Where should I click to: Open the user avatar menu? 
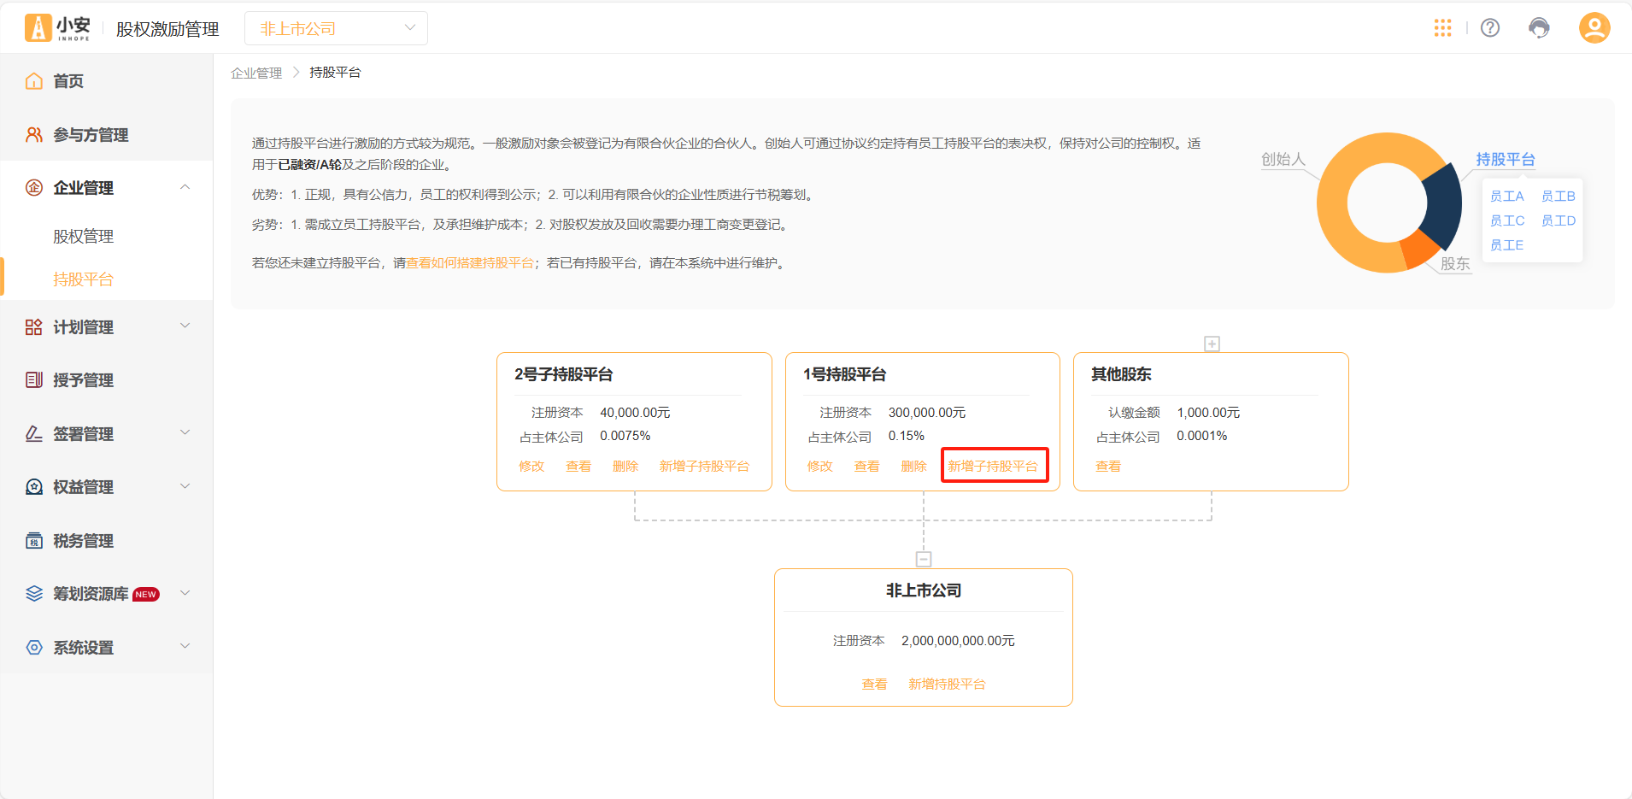(x=1594, y=28)
